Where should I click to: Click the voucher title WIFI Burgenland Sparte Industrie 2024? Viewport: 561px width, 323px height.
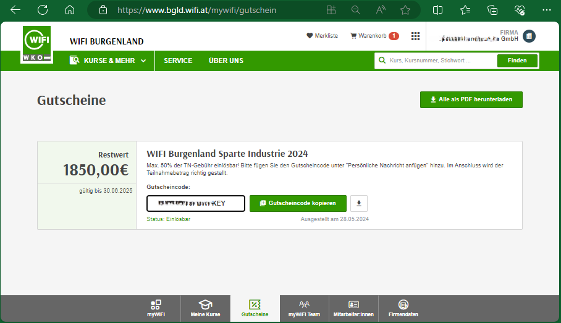coord(227,154)
